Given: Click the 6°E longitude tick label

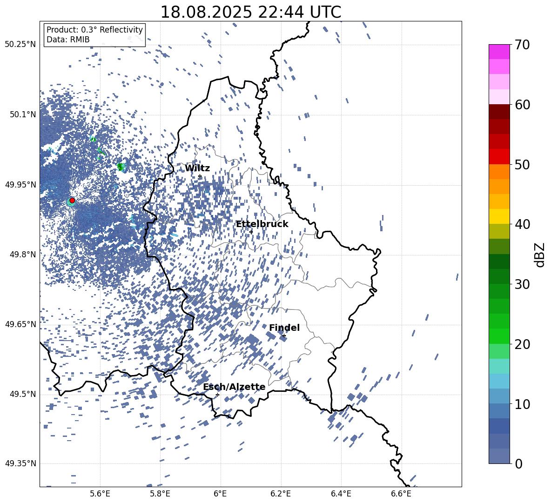Looking at the screenshot, I should (220, 494).
